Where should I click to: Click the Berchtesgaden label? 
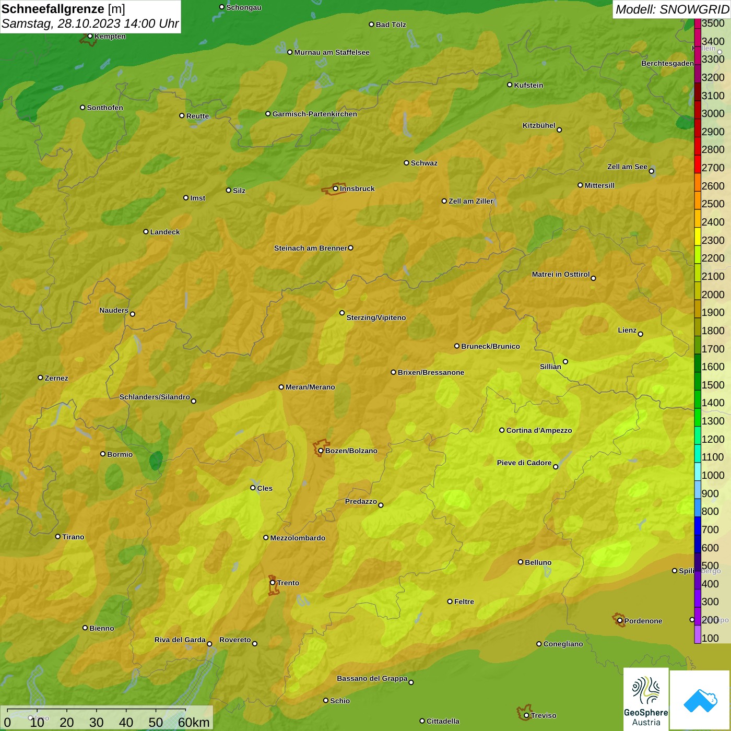[x=667, y=63]
